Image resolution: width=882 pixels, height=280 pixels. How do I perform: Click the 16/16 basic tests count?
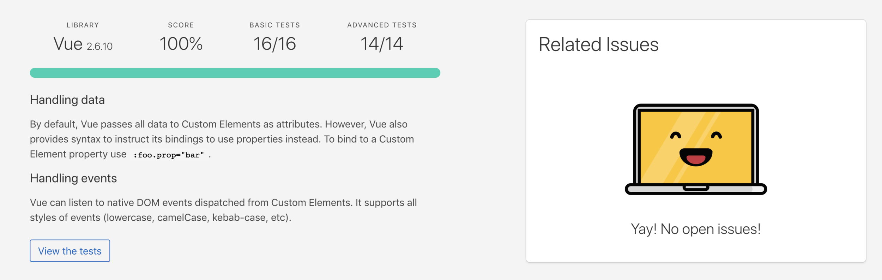pyautogui.click(x=275, y=44)
